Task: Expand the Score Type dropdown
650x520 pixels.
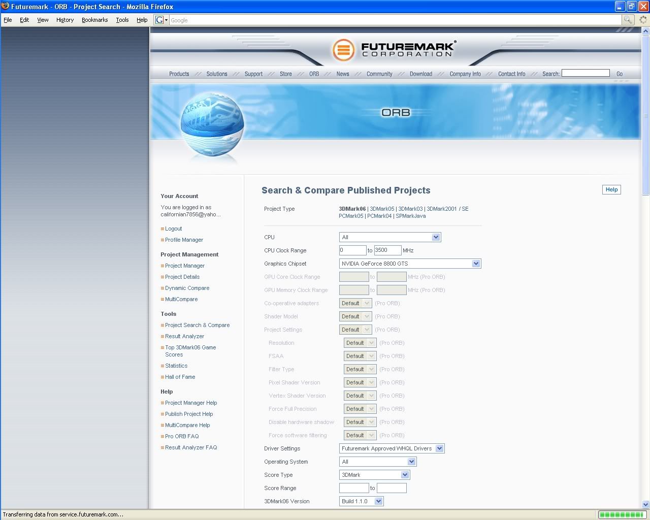Action: click(x=374, y=475)
